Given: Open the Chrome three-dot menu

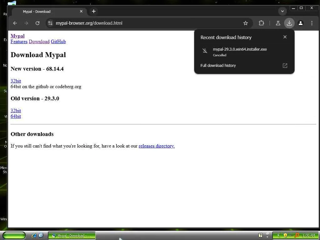Looking at the screenshot, I should 312,23.
